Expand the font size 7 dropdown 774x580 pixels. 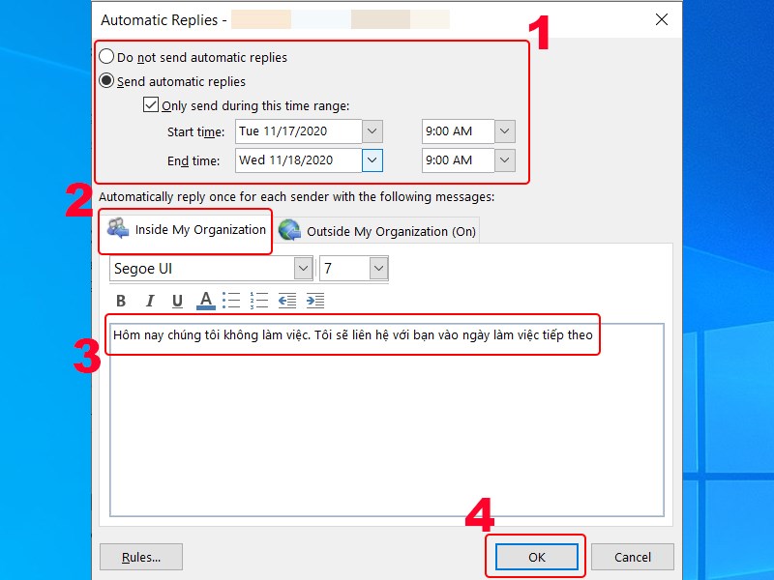tap(378, 269)
